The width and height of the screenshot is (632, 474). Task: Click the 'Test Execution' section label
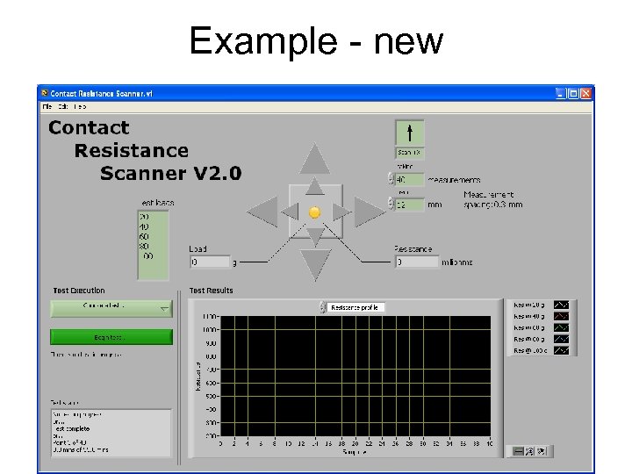[79, 291]
